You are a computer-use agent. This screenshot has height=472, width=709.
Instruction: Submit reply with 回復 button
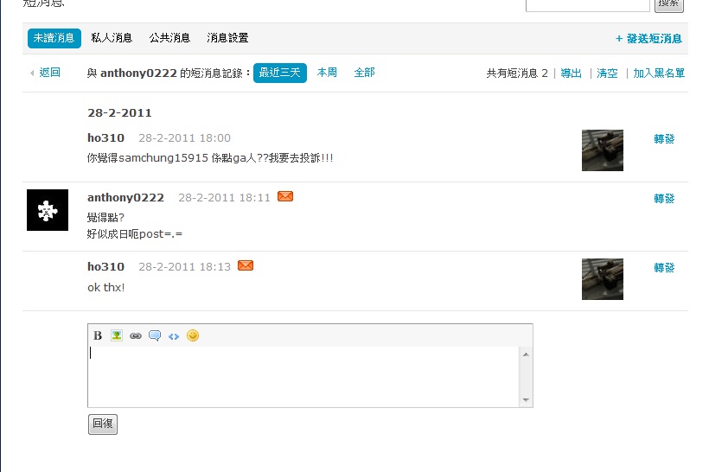tap(103, 424)
